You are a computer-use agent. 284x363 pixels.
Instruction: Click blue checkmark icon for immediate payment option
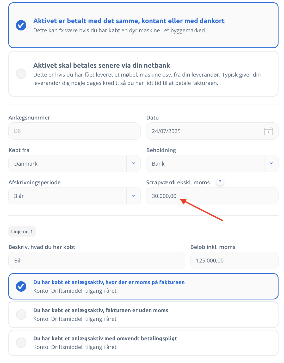21,25
